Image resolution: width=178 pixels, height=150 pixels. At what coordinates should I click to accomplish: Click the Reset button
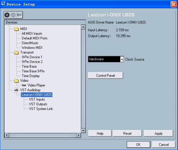pos(127,134)
